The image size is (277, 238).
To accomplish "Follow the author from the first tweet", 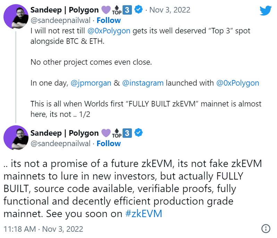I will [x=109, y=20].
